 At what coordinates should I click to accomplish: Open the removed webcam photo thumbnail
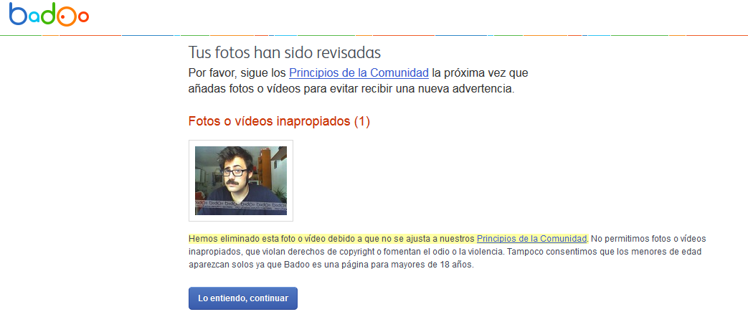click(241, 181)
